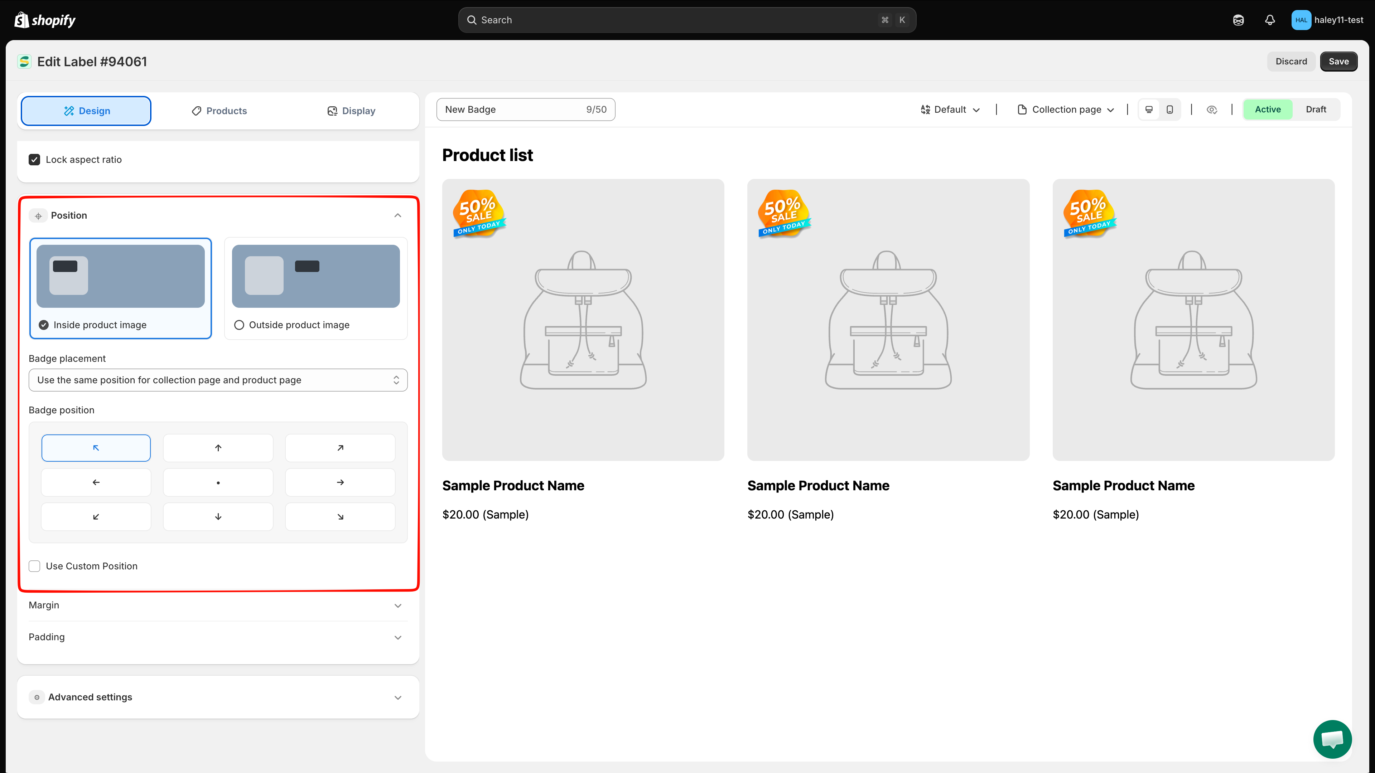The image size is (1375, 773).
Task: Click the Save button
Action: pos(1339,61)
